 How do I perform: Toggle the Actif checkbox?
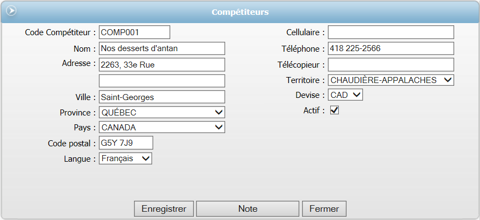pyautogui.click(x=334, y=111)
